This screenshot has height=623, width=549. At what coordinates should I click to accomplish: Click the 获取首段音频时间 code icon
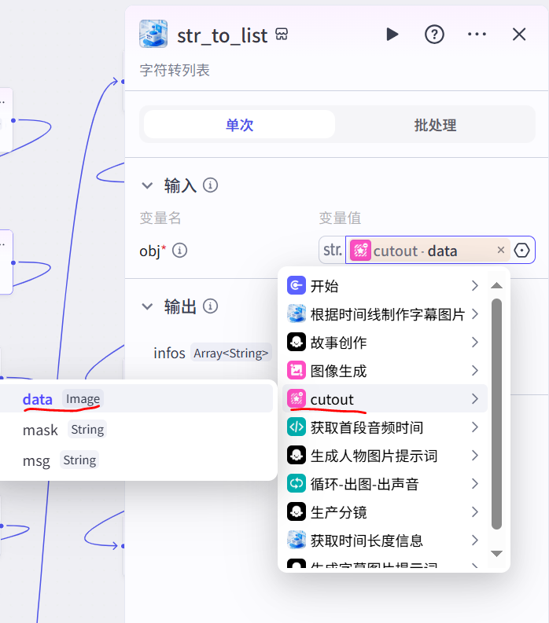pyautogui.click(x=297, y=427)
